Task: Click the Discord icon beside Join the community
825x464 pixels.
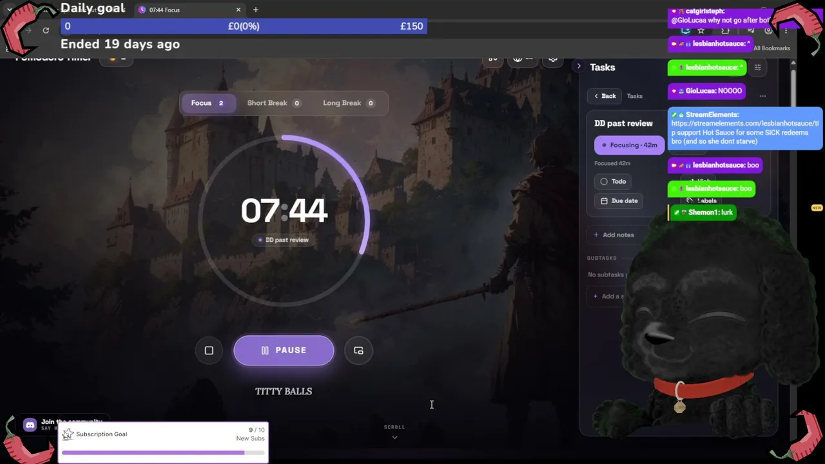Action: click(30, 425)
